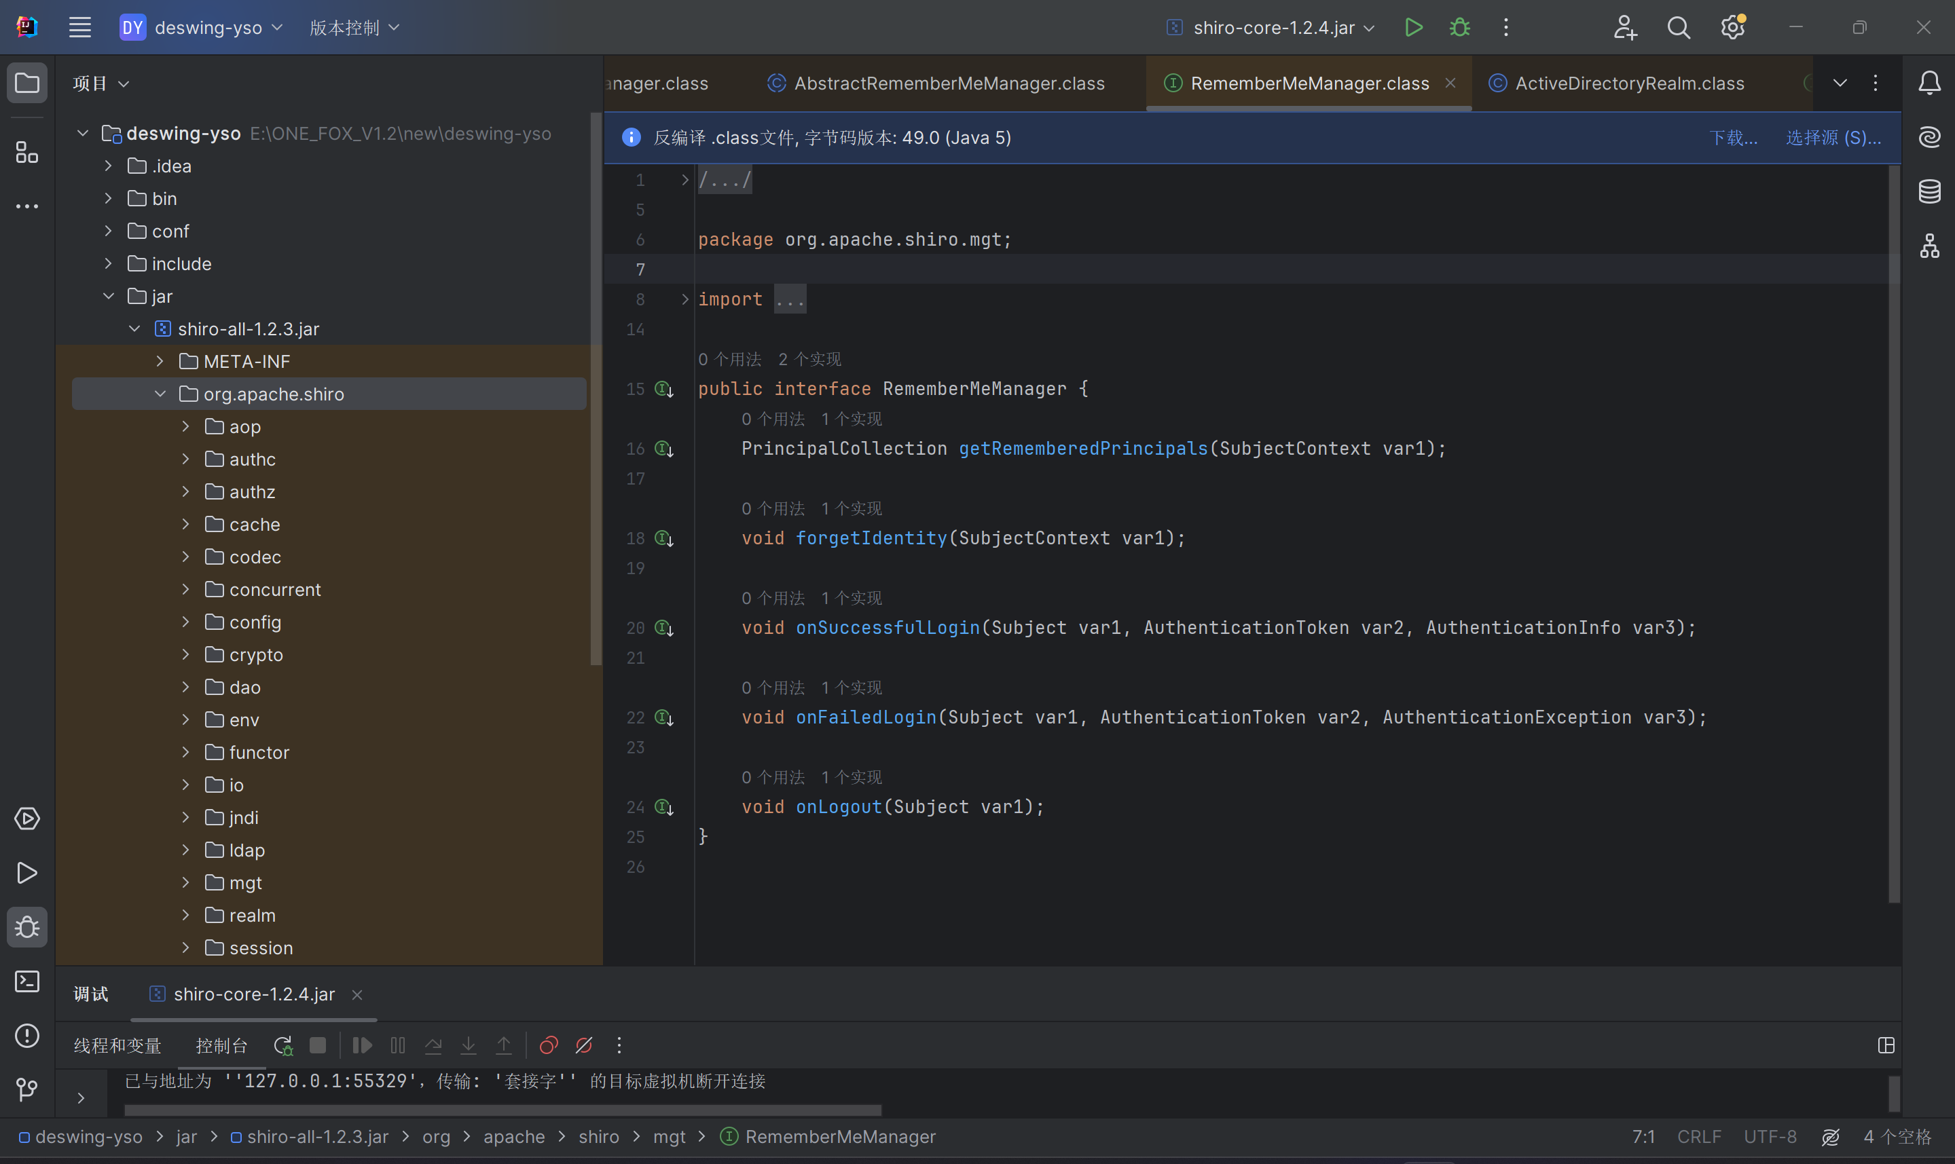
Task: Click the Search Everywhere magnifier icon
Action: pyautogui.click(x=1678, y=27)
